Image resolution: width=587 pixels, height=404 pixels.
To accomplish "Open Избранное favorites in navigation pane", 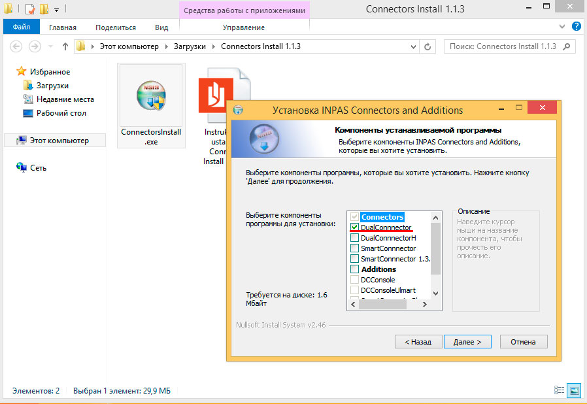I will [50, 71].
